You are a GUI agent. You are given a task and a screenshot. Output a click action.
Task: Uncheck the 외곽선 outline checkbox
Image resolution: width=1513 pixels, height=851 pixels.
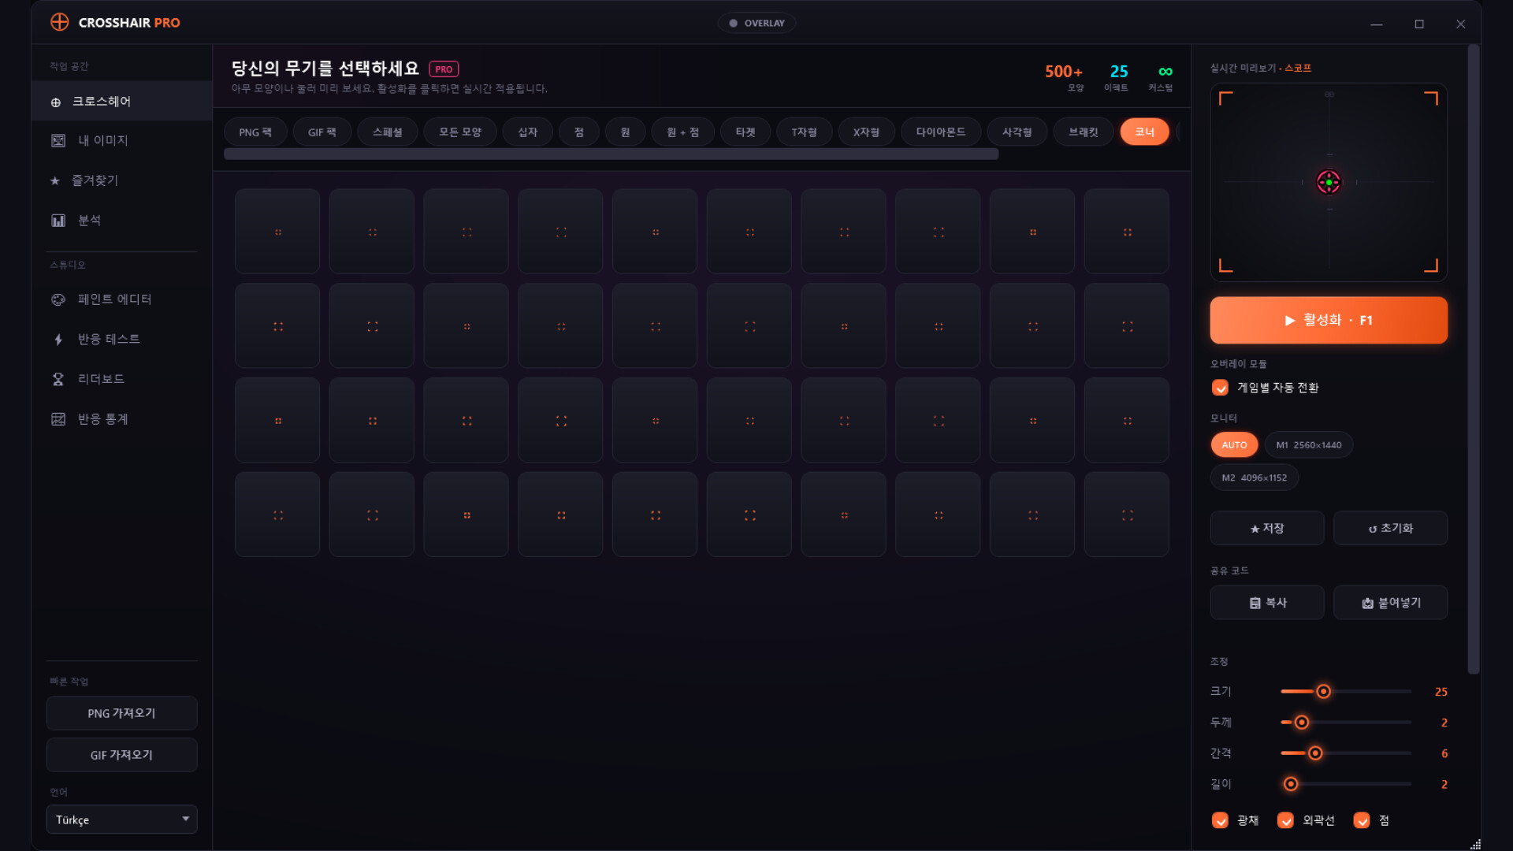tap(1285, 820)
